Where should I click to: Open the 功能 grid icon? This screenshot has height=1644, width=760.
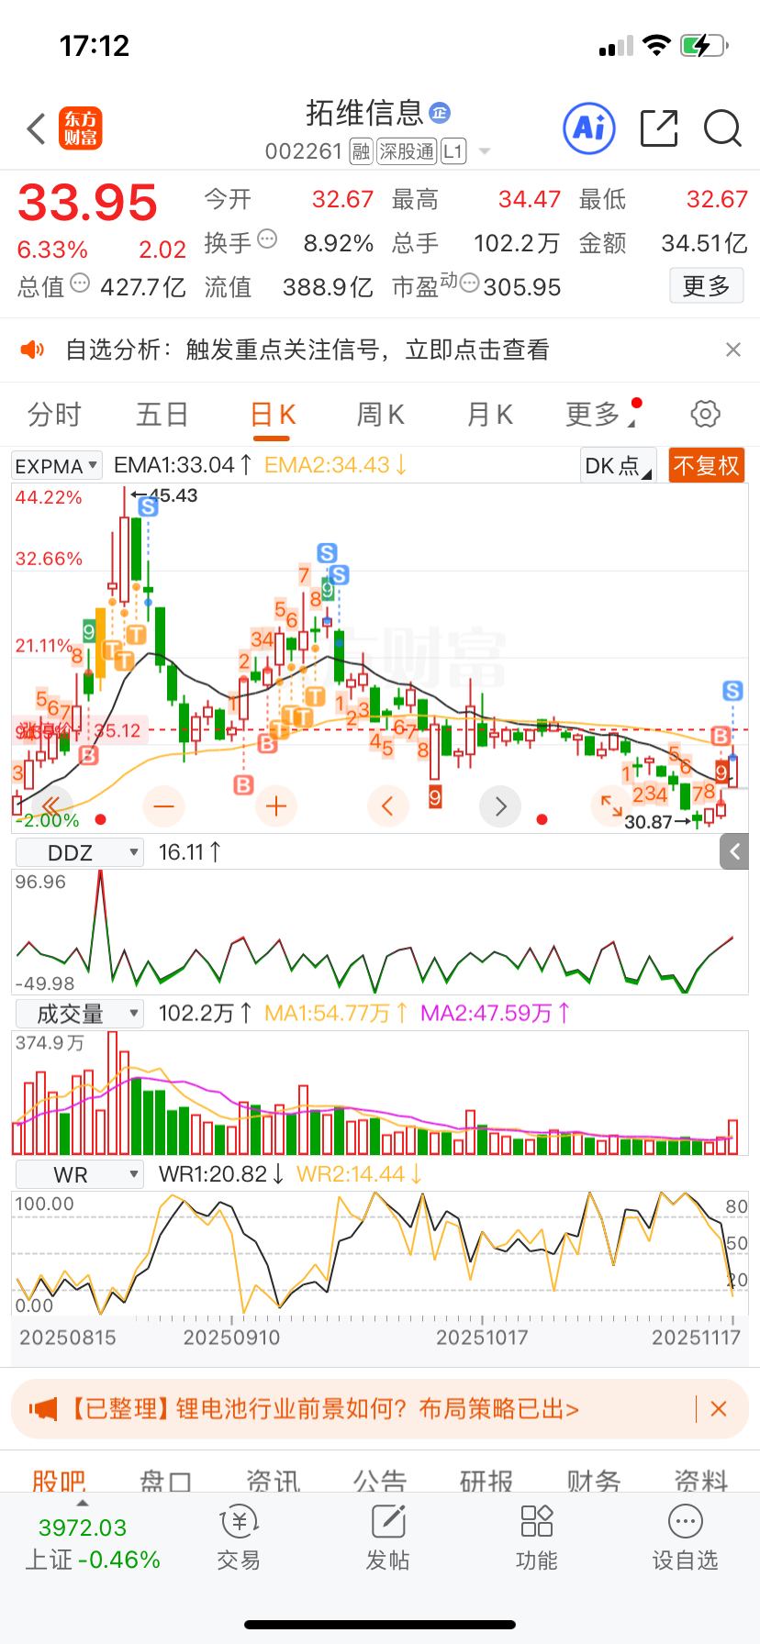(x=537, y=1521)
